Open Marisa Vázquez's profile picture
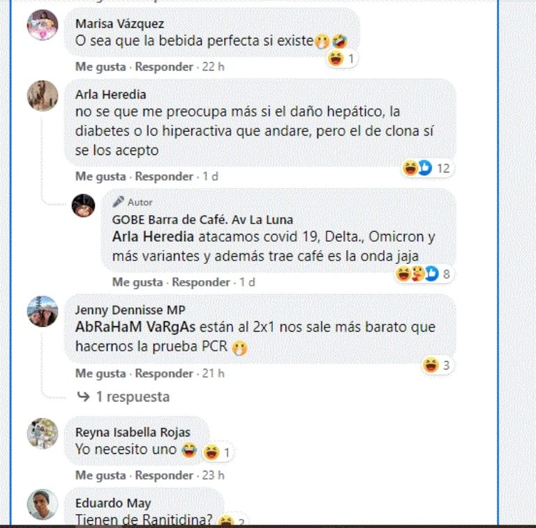 pos(43,25)
